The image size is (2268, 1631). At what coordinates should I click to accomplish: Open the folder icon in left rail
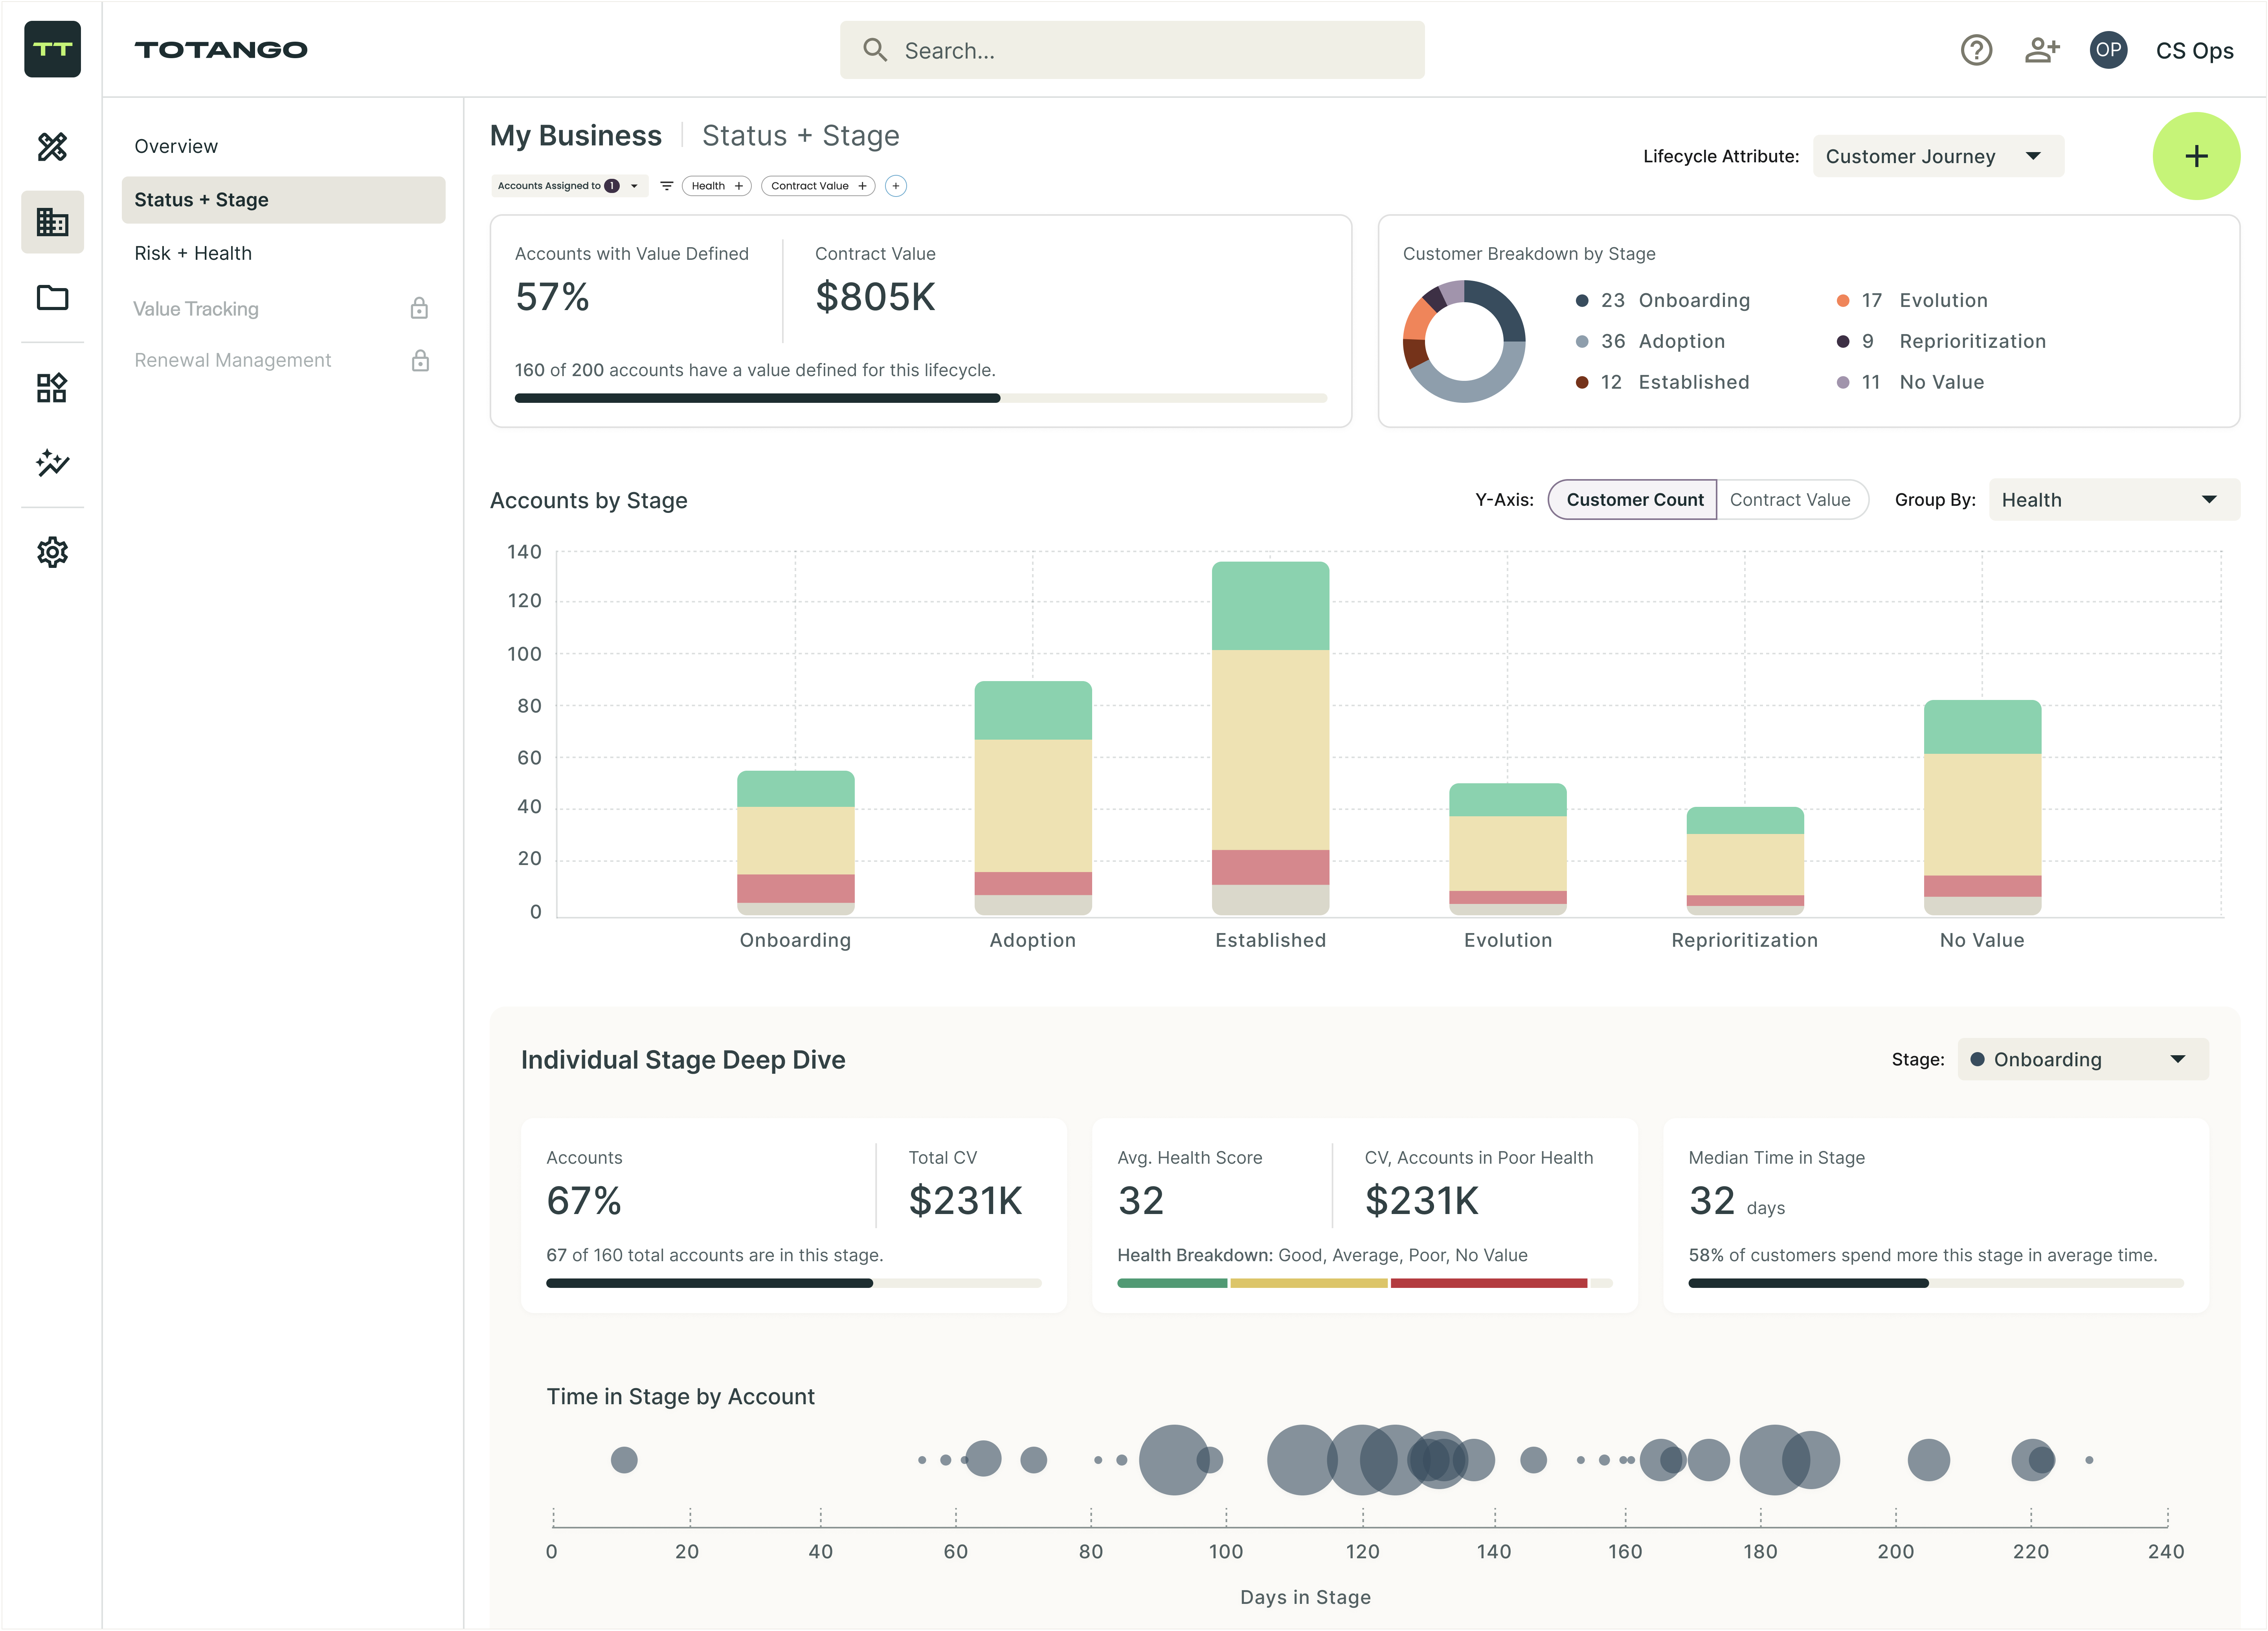click(x=52, y=298)
